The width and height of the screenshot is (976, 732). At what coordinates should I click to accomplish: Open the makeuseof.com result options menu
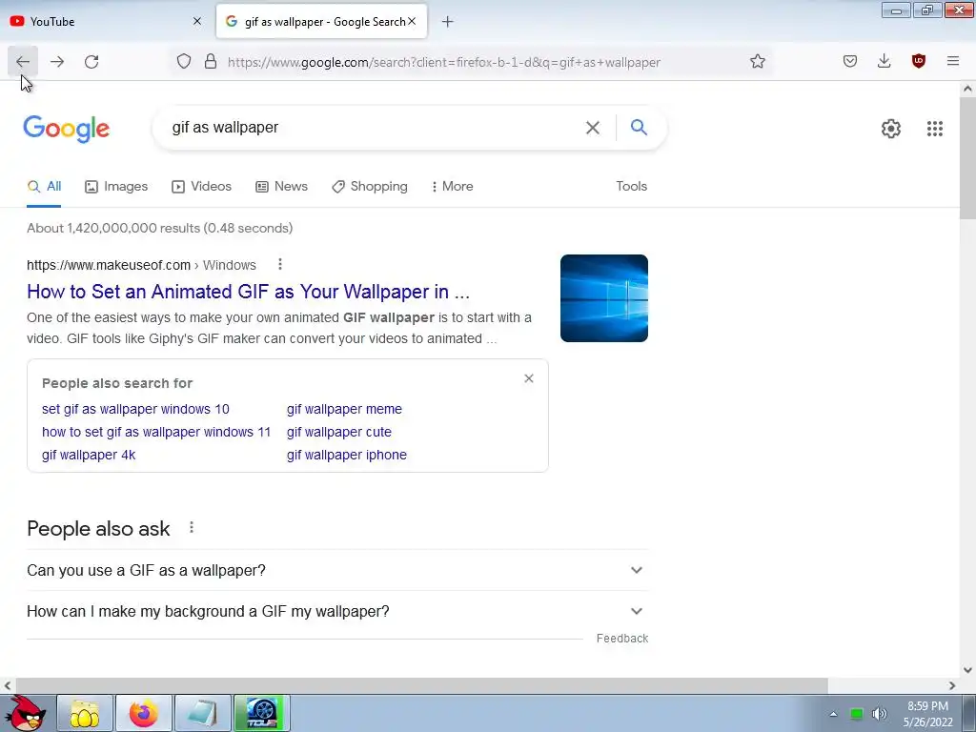tap(280, 265)
